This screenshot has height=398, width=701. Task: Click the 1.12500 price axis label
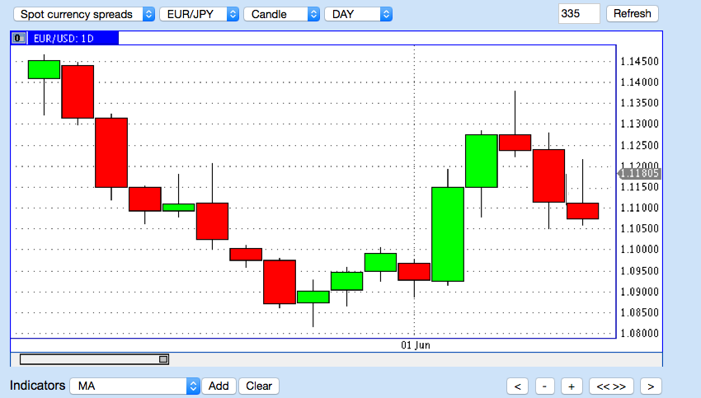(639, 145)
